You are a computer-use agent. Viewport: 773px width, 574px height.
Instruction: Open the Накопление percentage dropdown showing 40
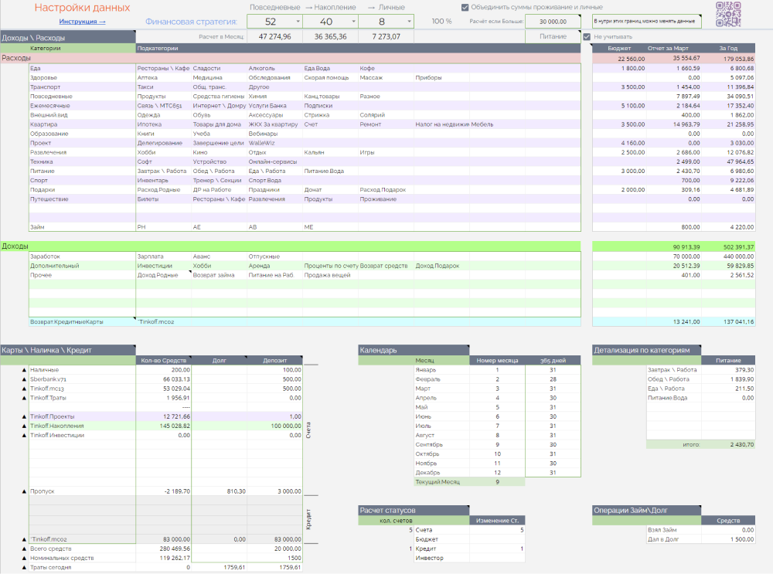[x=330, y=22]
